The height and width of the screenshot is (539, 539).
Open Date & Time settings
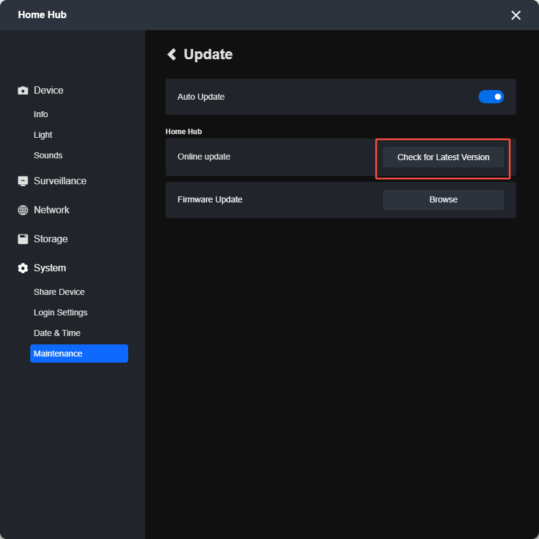tap(57, 333)
